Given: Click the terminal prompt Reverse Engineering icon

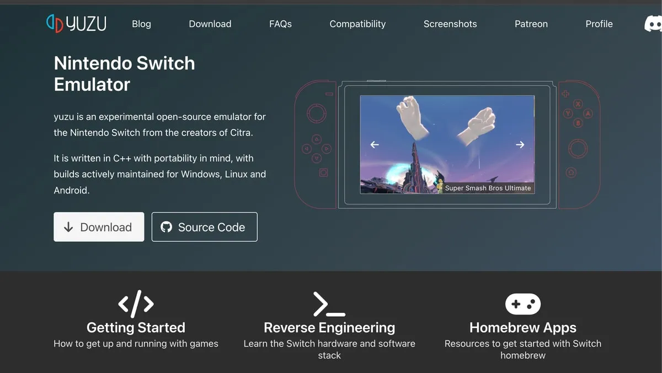Looking at the screenshot, I should [x=329, y=304].
